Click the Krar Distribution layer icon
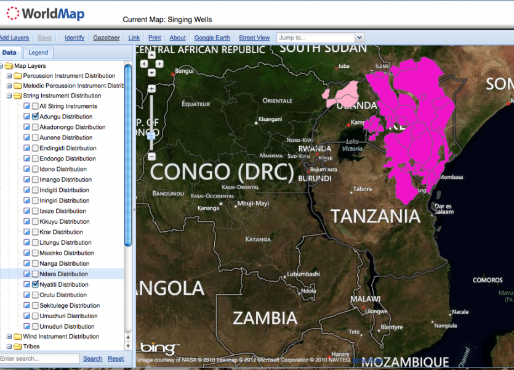The width and height of the screenshot is (514, 370). (x=27, y=232)
